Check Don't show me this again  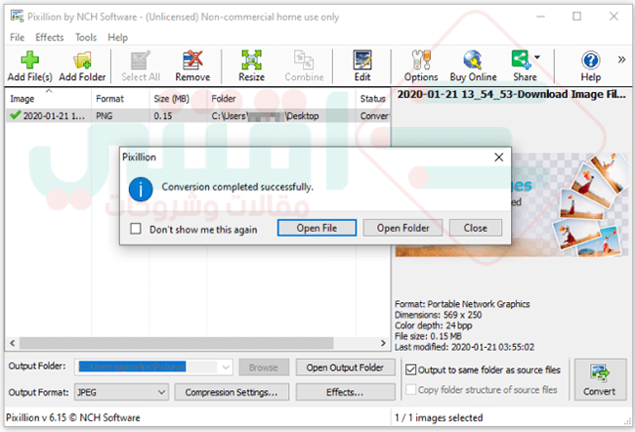point(136,229)
